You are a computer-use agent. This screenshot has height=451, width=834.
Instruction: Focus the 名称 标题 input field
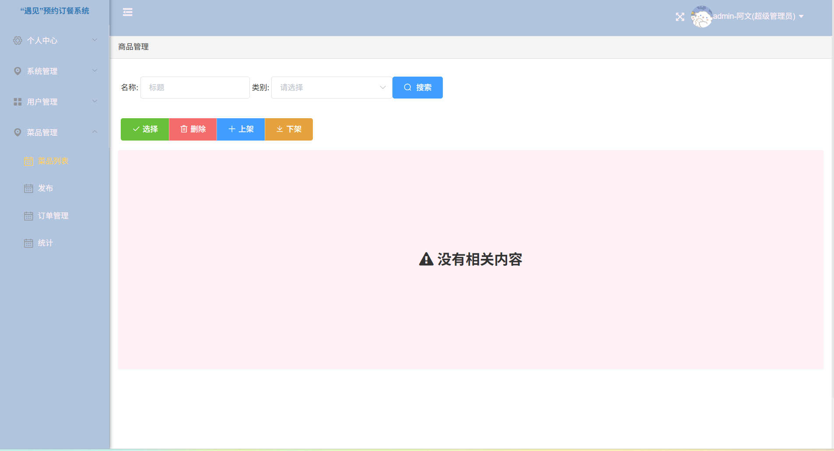coord(195,88)
